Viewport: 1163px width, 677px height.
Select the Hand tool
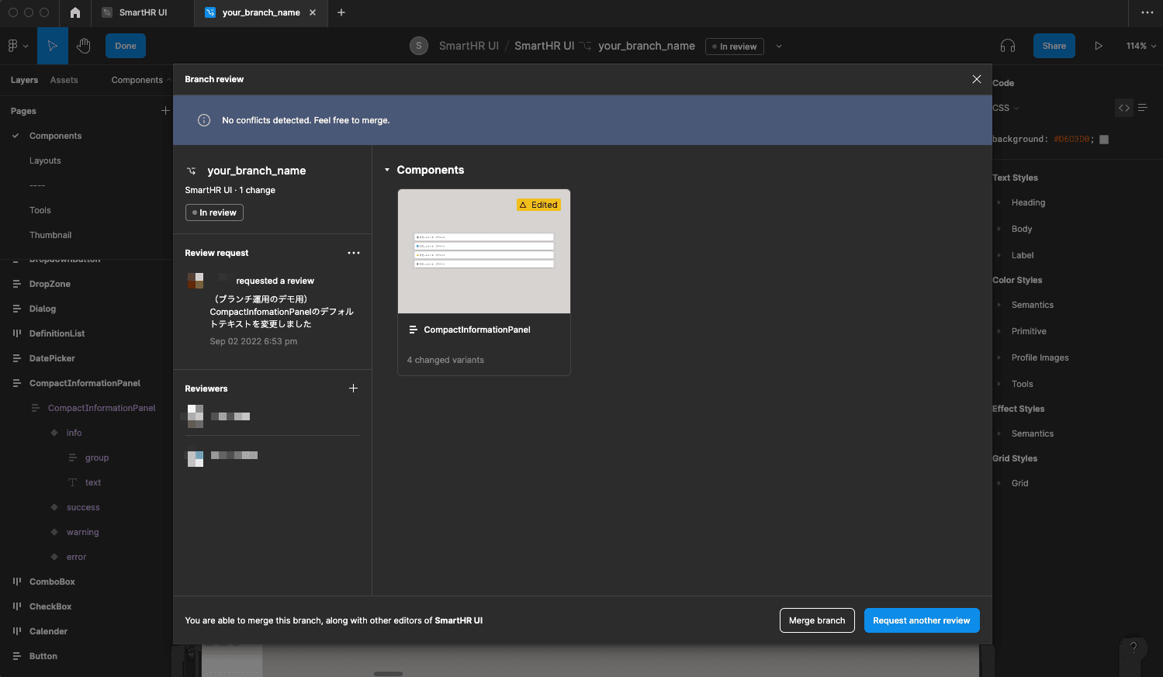[84, 46]
